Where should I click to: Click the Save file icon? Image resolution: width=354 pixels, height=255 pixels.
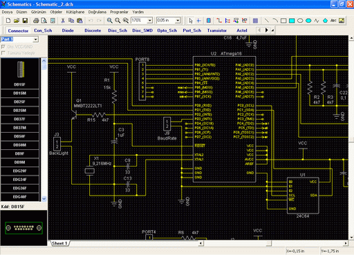25,21
